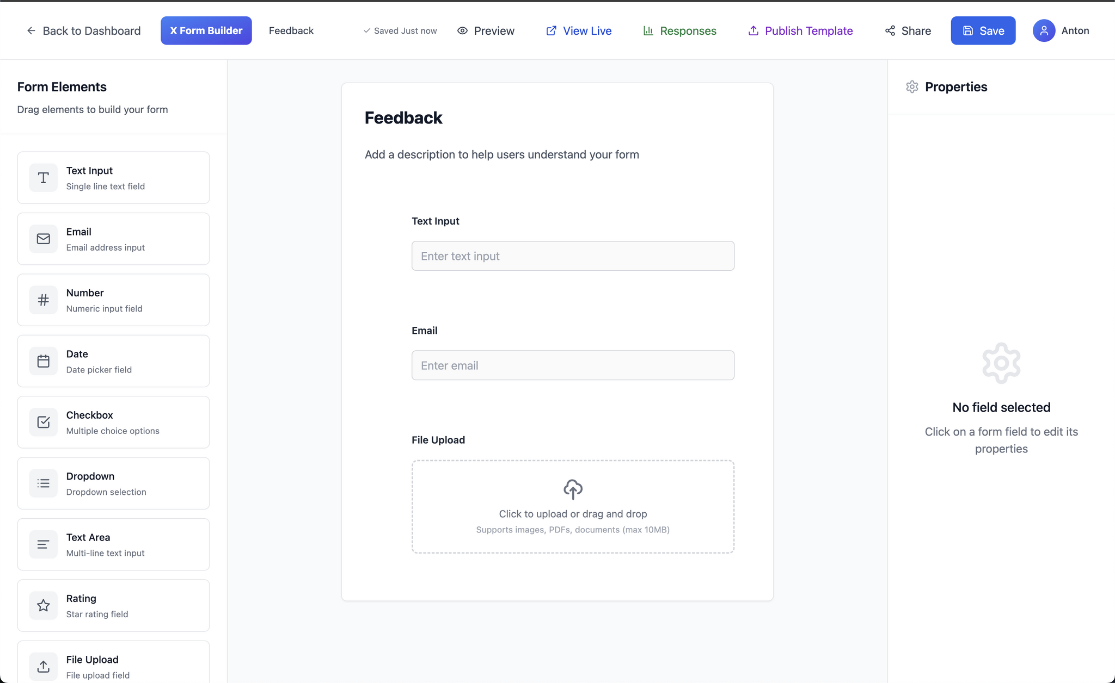Select the X Form Builder tab

206,30
